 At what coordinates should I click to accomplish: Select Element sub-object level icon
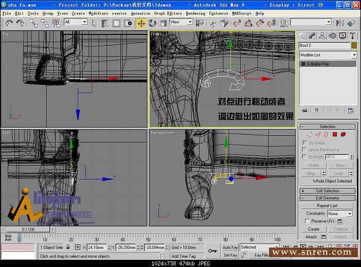click(343, 135)
